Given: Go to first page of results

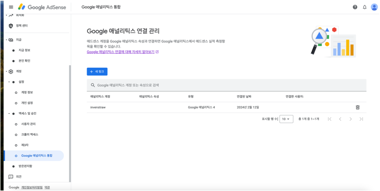Looking at the screenshot, I should (x=329, y=119).
